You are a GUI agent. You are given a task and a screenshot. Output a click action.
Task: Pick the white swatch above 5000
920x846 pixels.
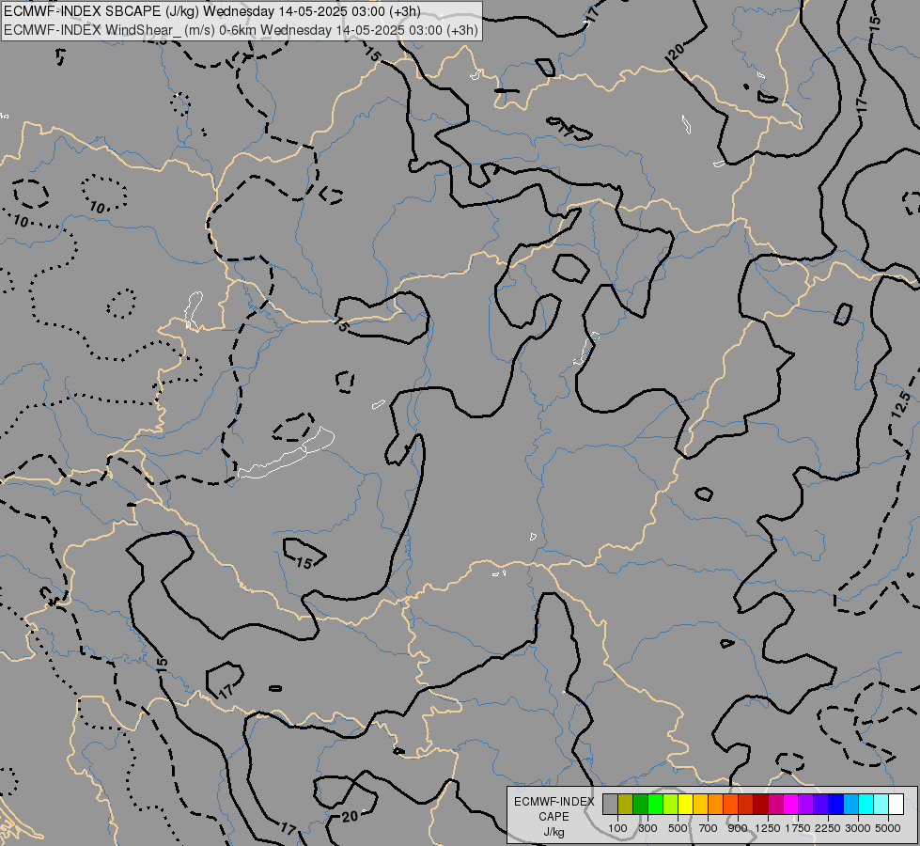(896, 805)
